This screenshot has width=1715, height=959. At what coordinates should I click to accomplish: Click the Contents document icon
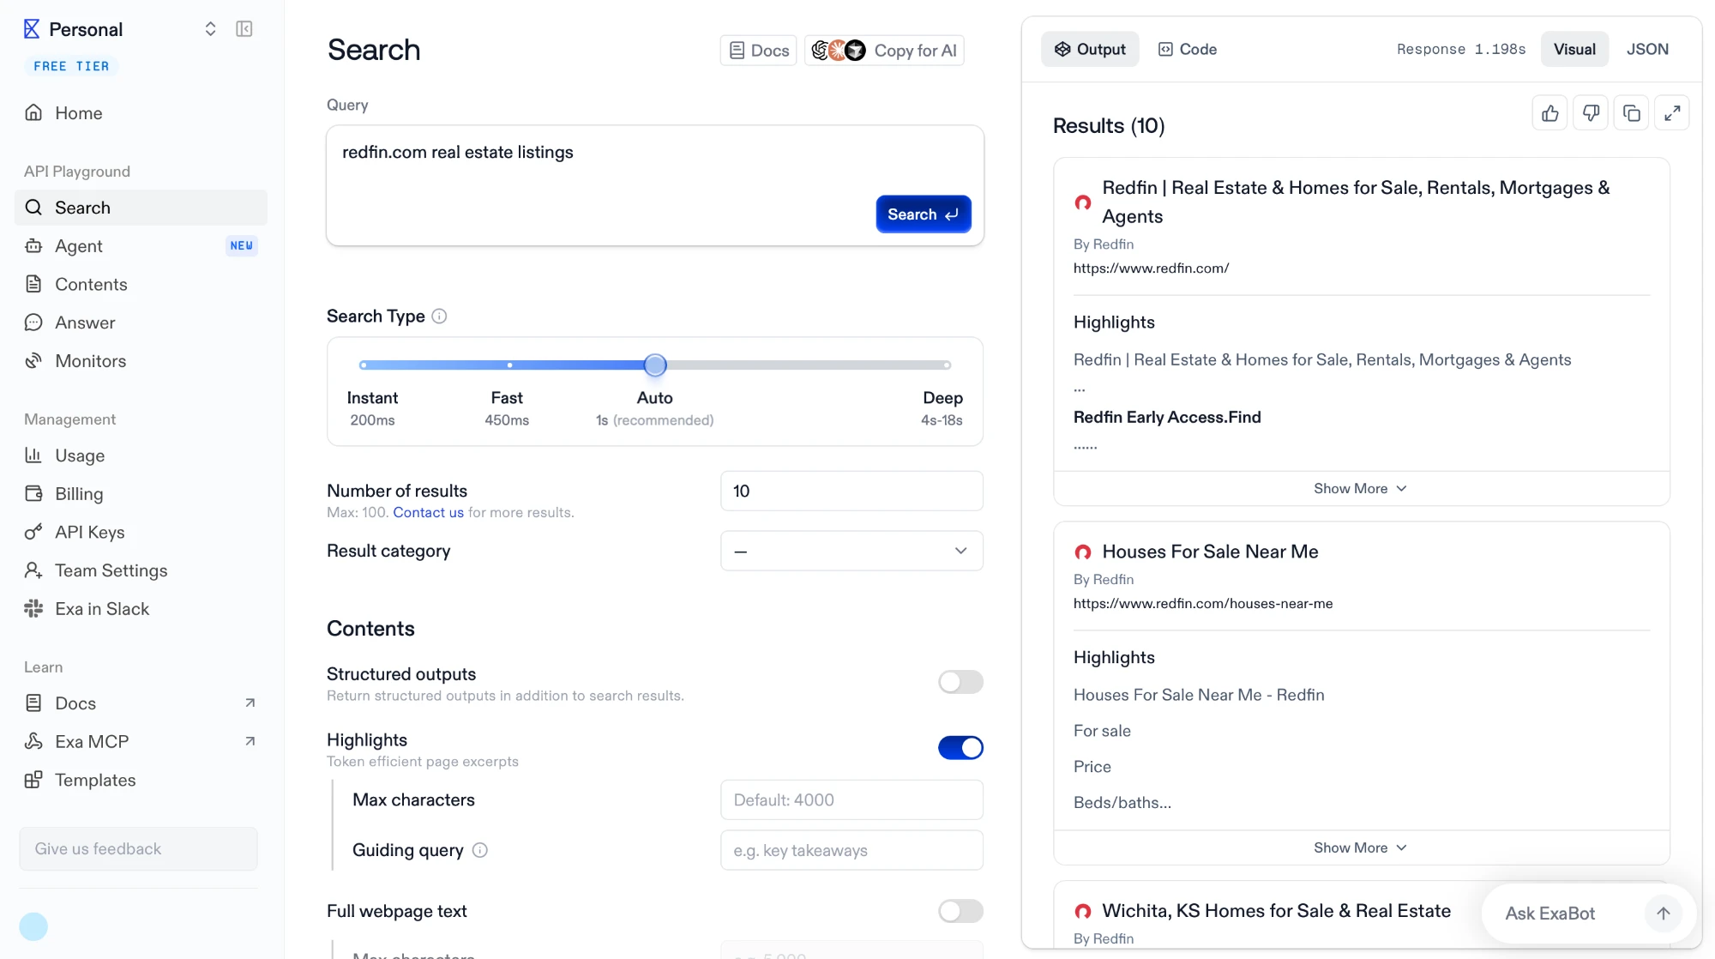[33, 284]
